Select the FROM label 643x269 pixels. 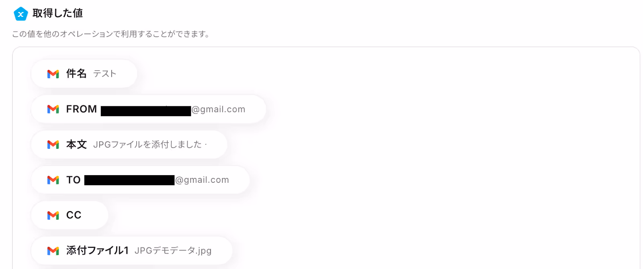click(x=82, y=109)
